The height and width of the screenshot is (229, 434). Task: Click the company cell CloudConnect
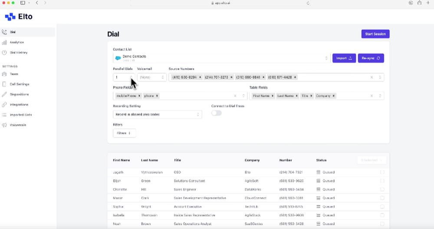tap(256, 198)
